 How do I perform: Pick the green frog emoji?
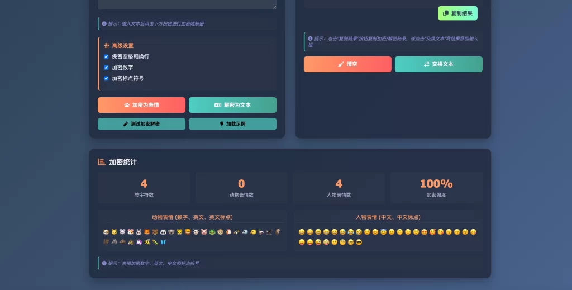pos(212,232)
